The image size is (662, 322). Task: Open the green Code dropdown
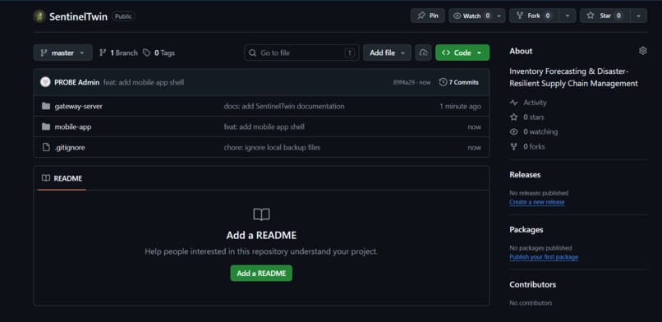pyautogui.click(x=462, y=53)
